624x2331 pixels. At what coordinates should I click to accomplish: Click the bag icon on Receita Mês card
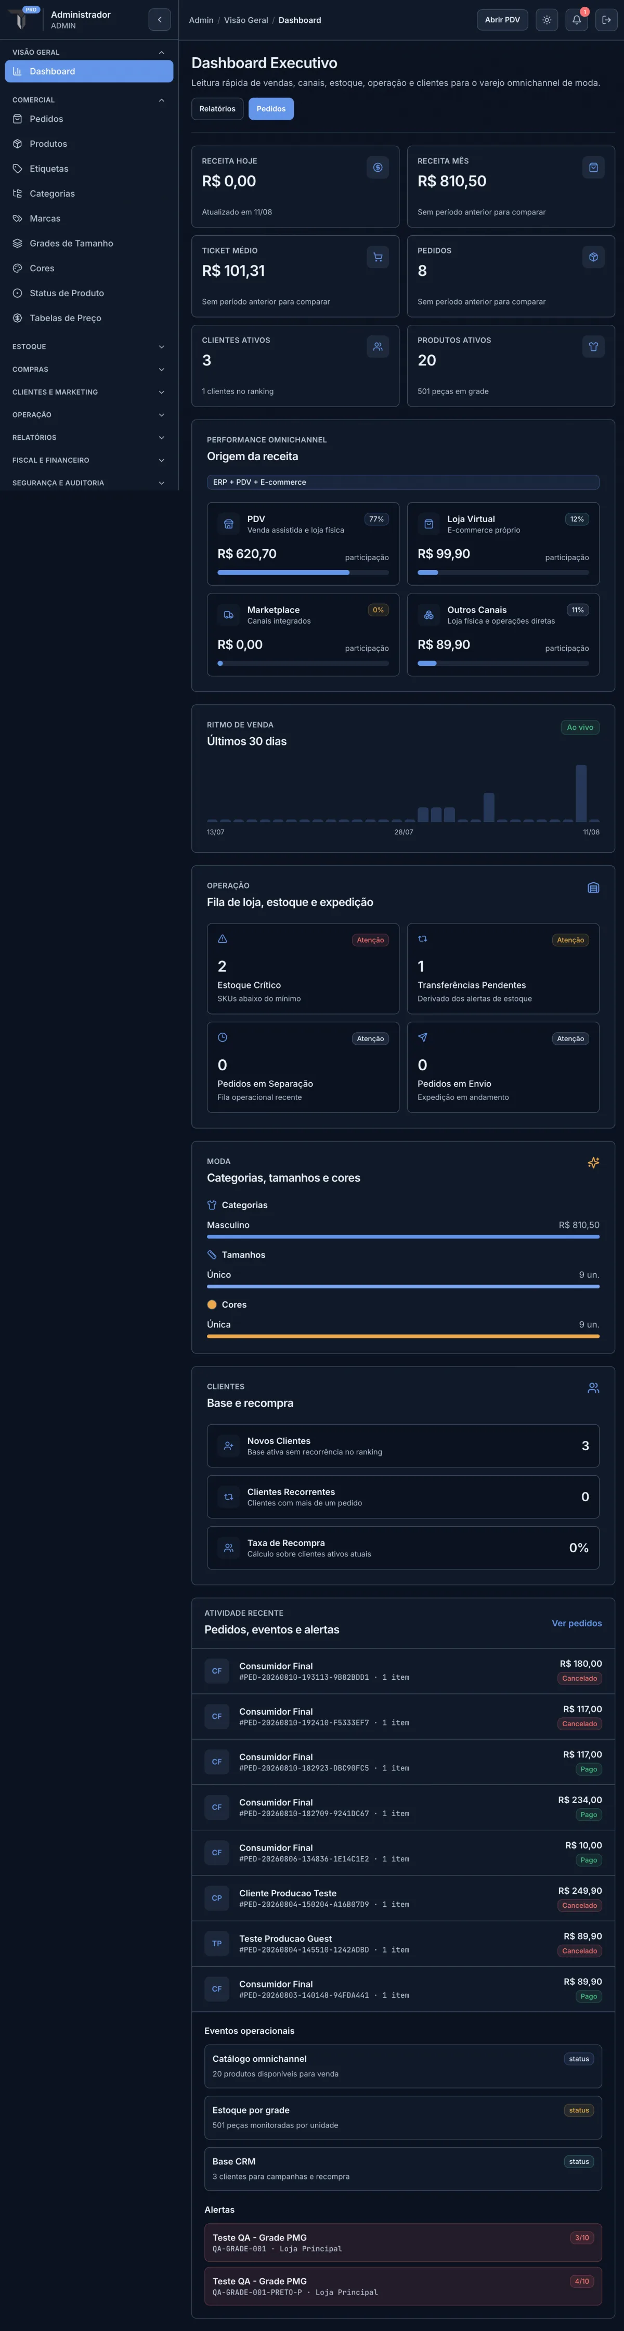coord(593,168)
